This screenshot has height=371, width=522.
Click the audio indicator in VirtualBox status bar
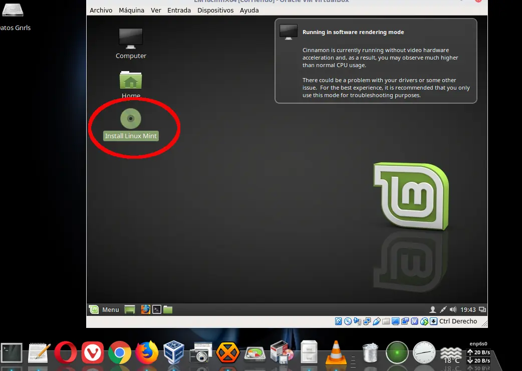(x=358, y=321)
